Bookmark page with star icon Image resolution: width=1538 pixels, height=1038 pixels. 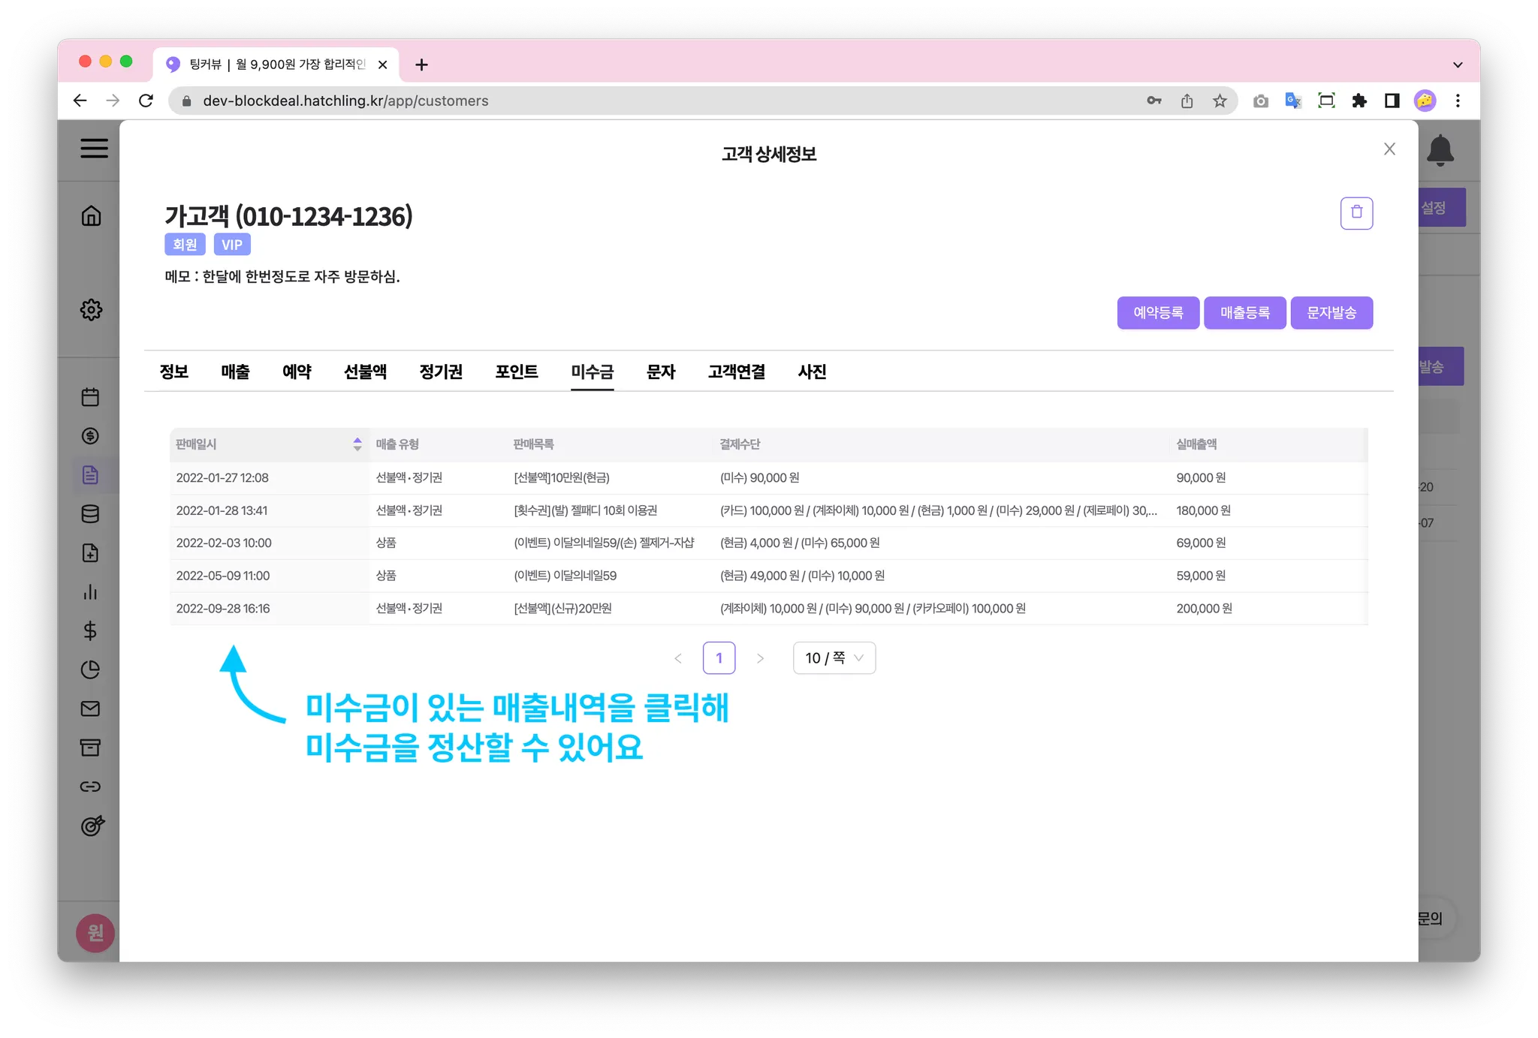pos(1220,101)
